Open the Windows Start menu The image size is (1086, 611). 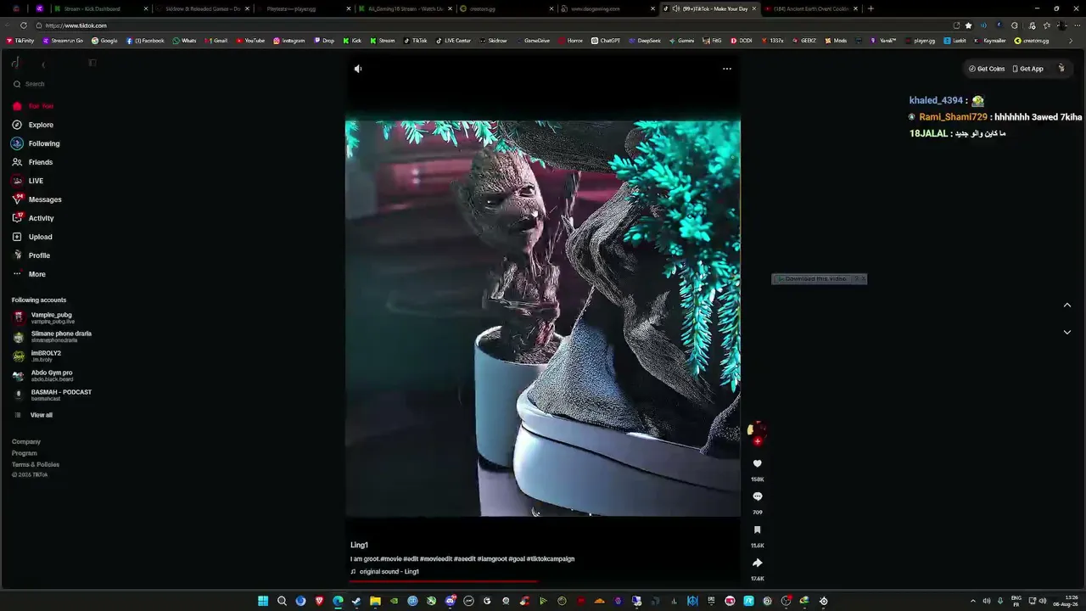click(x=263, y=601)
